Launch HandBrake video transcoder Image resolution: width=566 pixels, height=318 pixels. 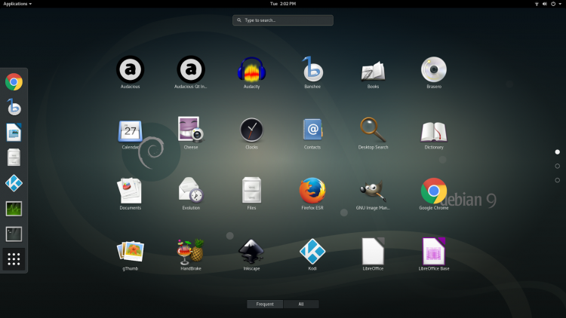[x=191, y=254]
